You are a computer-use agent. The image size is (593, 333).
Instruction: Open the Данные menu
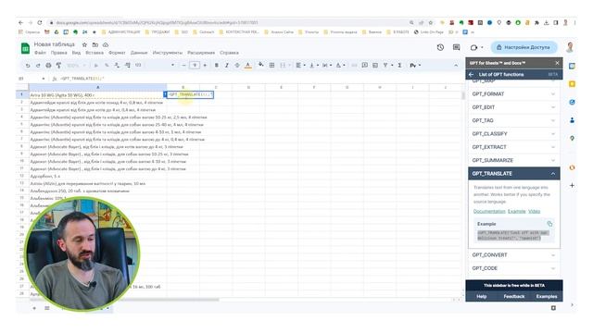pyautogui.click(x=139, y=53)
